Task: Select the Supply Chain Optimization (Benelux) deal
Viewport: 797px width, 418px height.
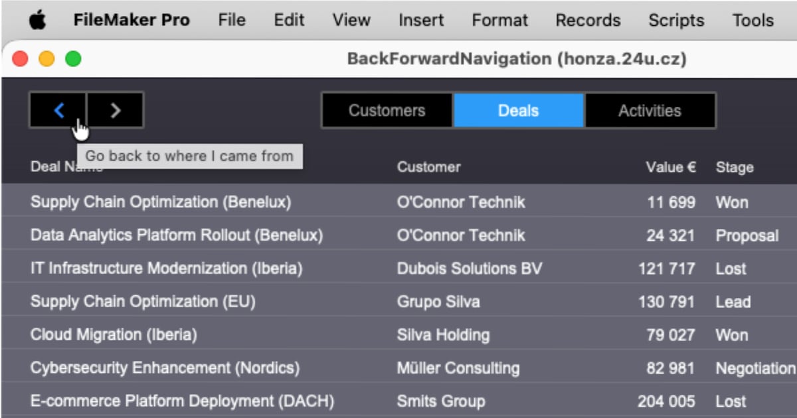Action: pyautogui.click(x=161, y=202)
